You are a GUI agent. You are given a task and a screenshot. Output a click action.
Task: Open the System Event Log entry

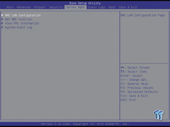coord(19,27)
